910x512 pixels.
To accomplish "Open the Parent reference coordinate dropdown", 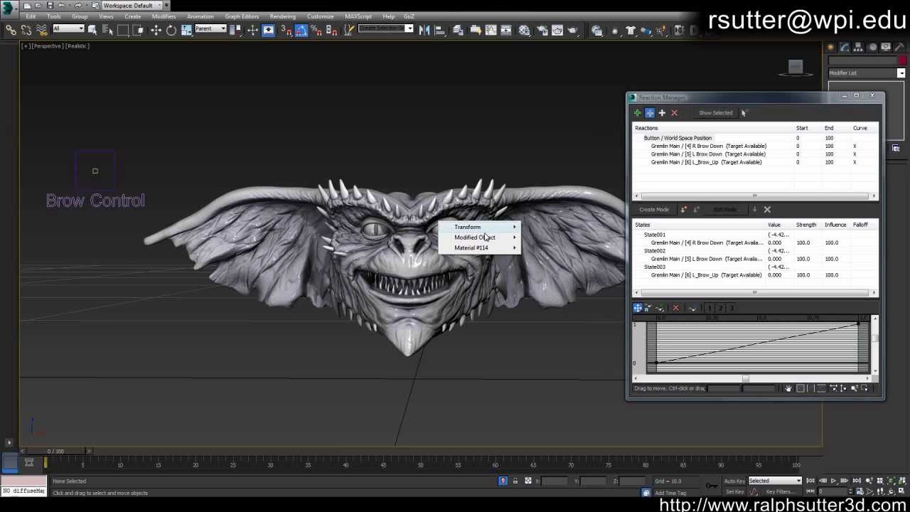I will (x=210, y=28).
